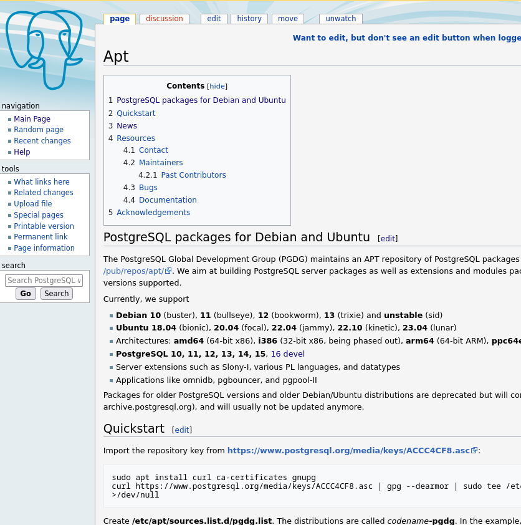Click the Search button
The width and height of the screenshot is (521, 525).
coord(57,294)
